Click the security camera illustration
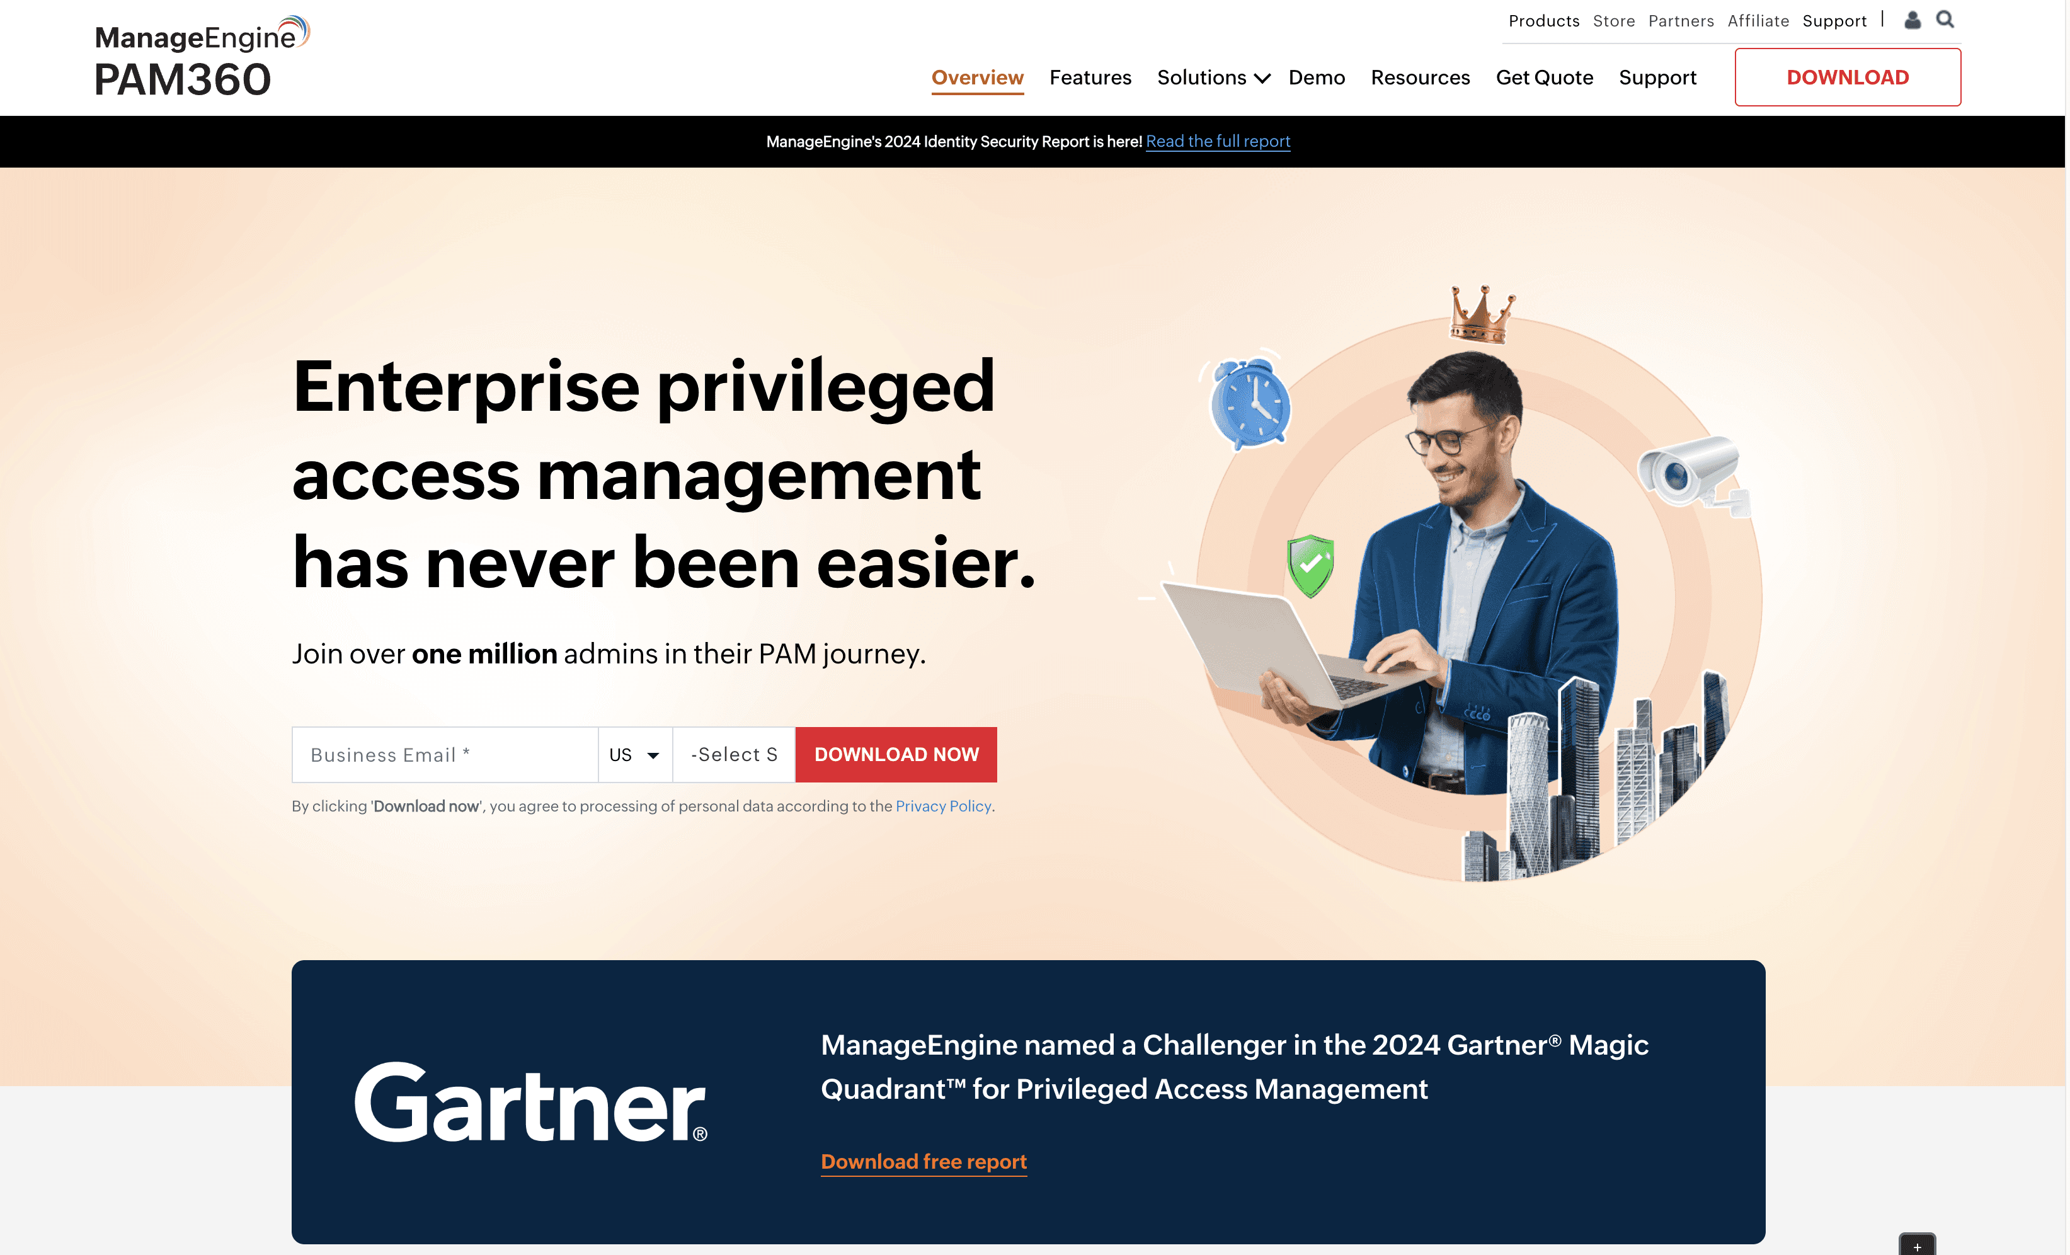The width and height of the screenshot is (2070, 1255). tap(1694, 474)
